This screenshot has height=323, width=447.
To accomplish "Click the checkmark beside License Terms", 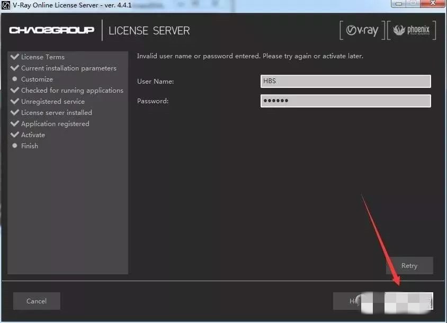I will pyautogui.click(x=14, y=57).
